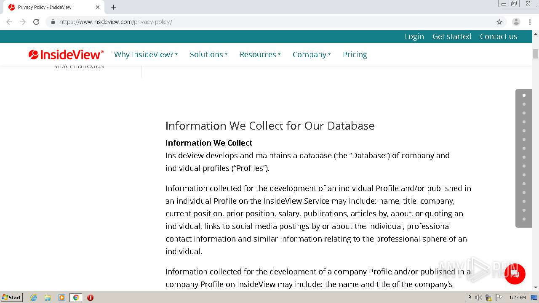This screenshot has width=539, height=303.
Task: Click the 'Information We Collect for Our Database' heading
Action: [270, 126]
